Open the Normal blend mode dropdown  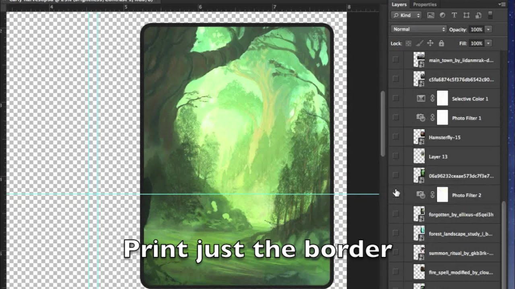pos(418,29)
